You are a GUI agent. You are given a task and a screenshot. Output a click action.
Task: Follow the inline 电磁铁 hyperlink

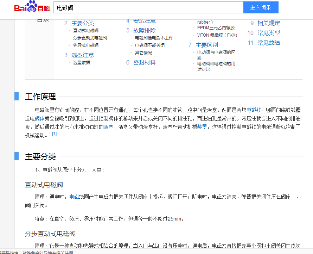254,110
